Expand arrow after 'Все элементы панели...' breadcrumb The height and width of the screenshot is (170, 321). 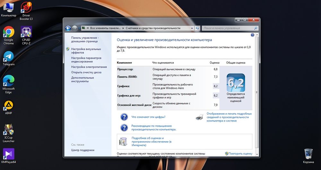tap(123, 28)
